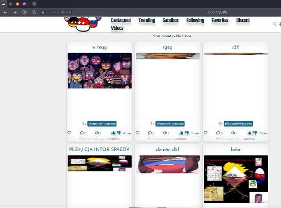
Task: Click "PLE#J CJA INTOR SPAEDV" thumbnail
Action: coord(100,163)
